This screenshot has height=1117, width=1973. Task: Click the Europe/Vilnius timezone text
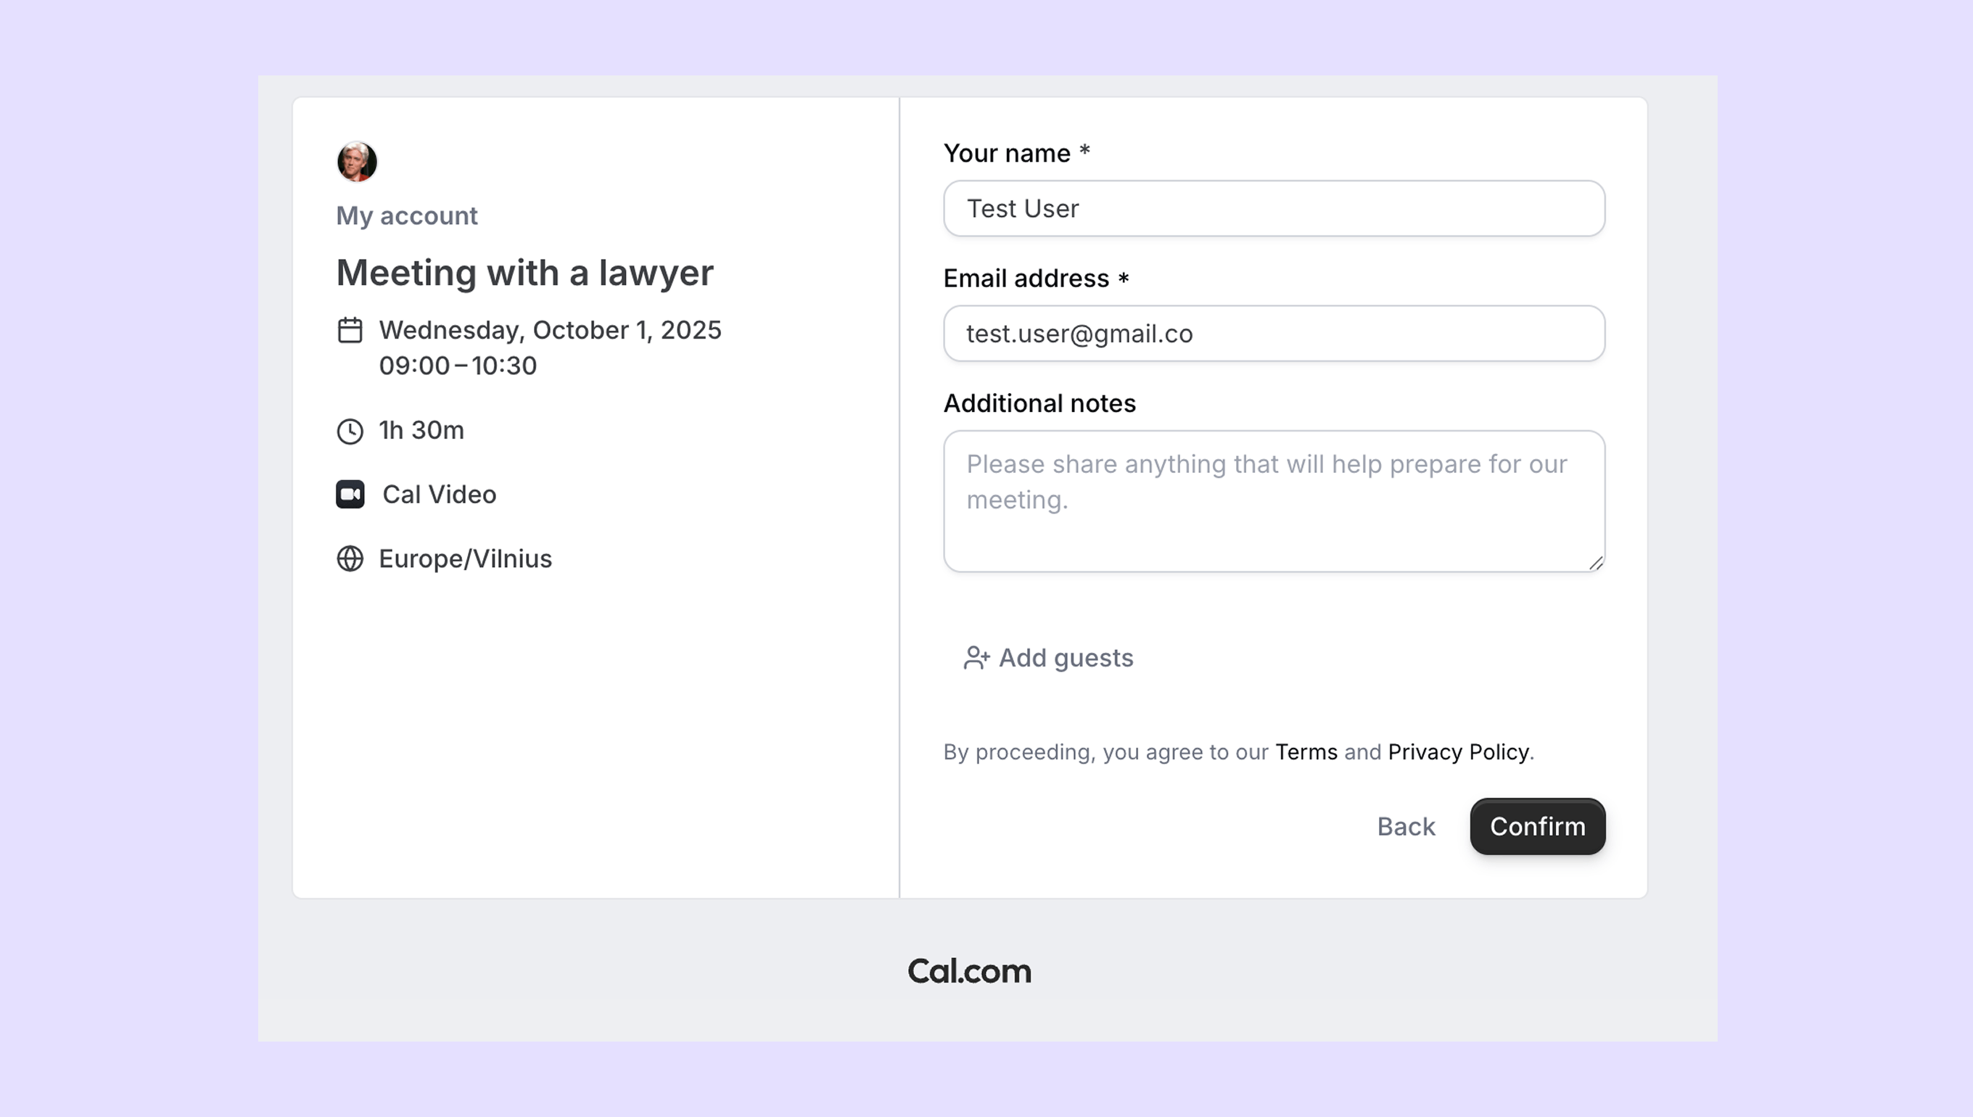[x=465, y=558]
